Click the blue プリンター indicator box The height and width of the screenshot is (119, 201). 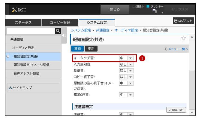(x=148, y=6)
